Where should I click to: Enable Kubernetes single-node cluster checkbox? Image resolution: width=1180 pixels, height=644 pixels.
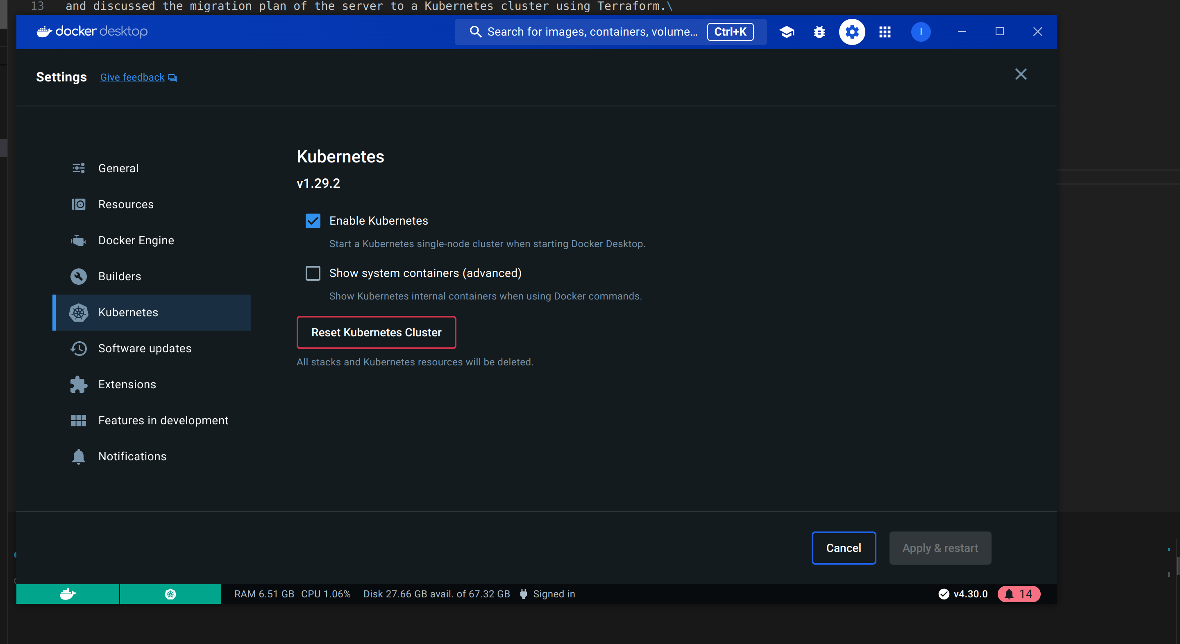314,220
